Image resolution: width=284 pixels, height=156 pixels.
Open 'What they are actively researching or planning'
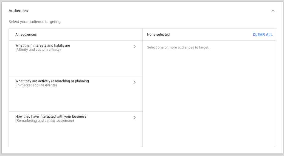(75, 94)
